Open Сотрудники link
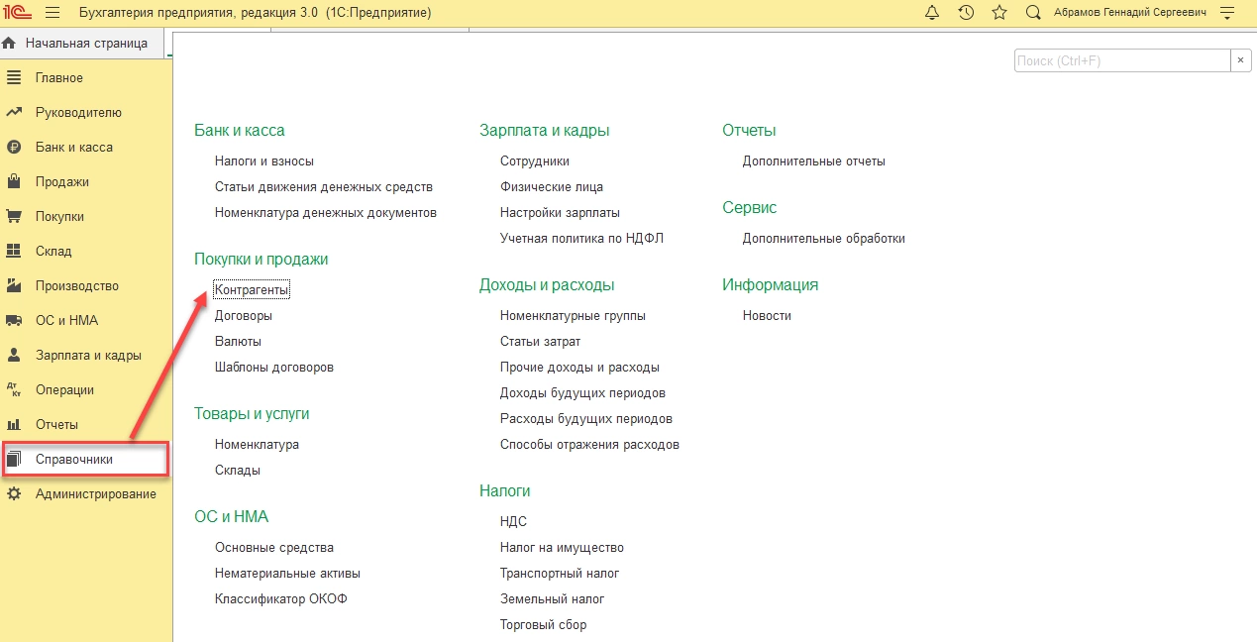Viewport: 1257px width, 642px height. point(535,161)
